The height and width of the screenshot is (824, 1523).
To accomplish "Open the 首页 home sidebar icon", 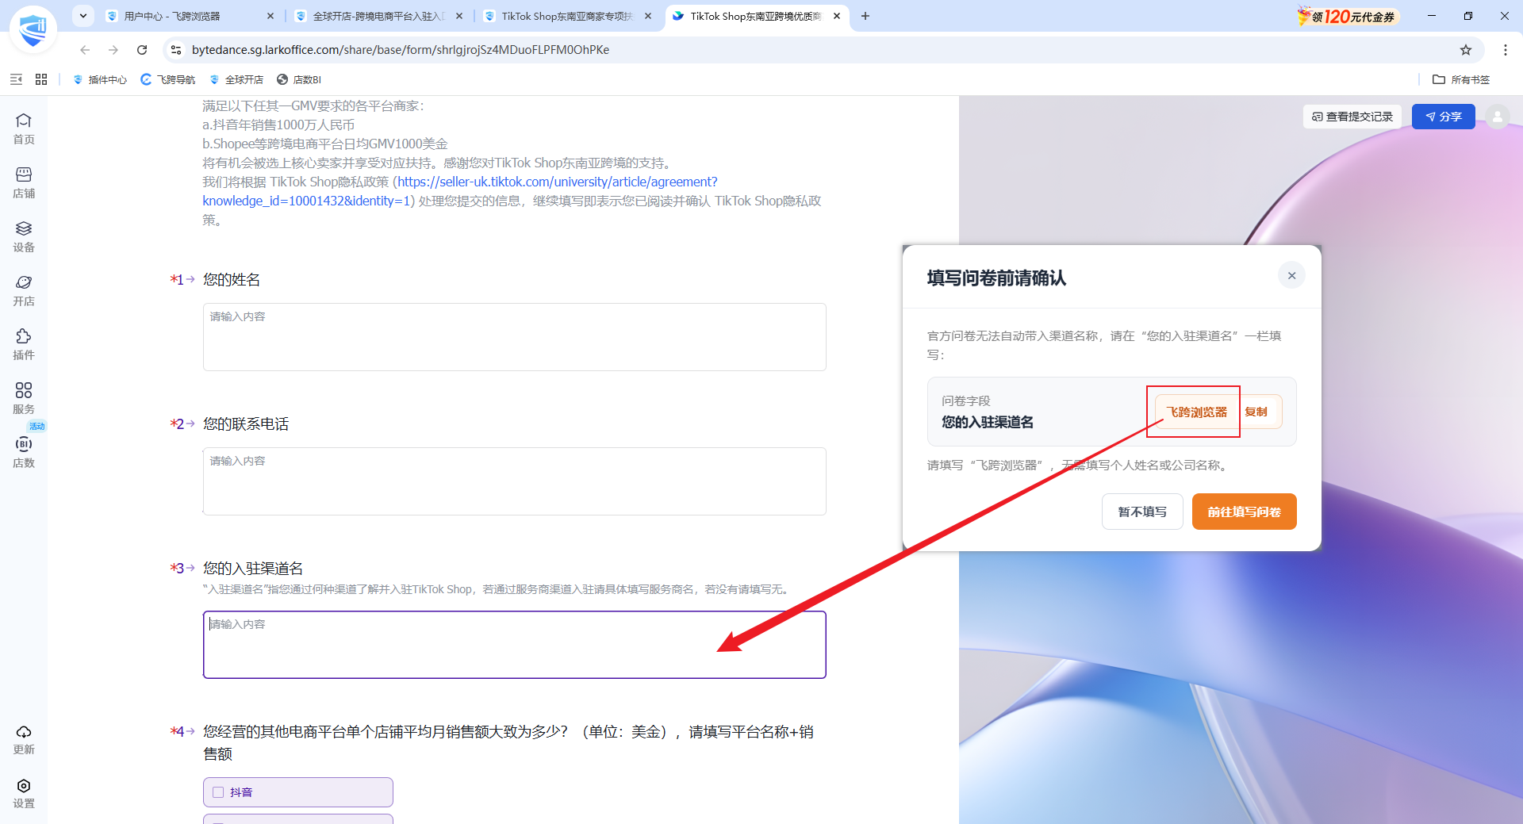I will [x=24, y=128].
